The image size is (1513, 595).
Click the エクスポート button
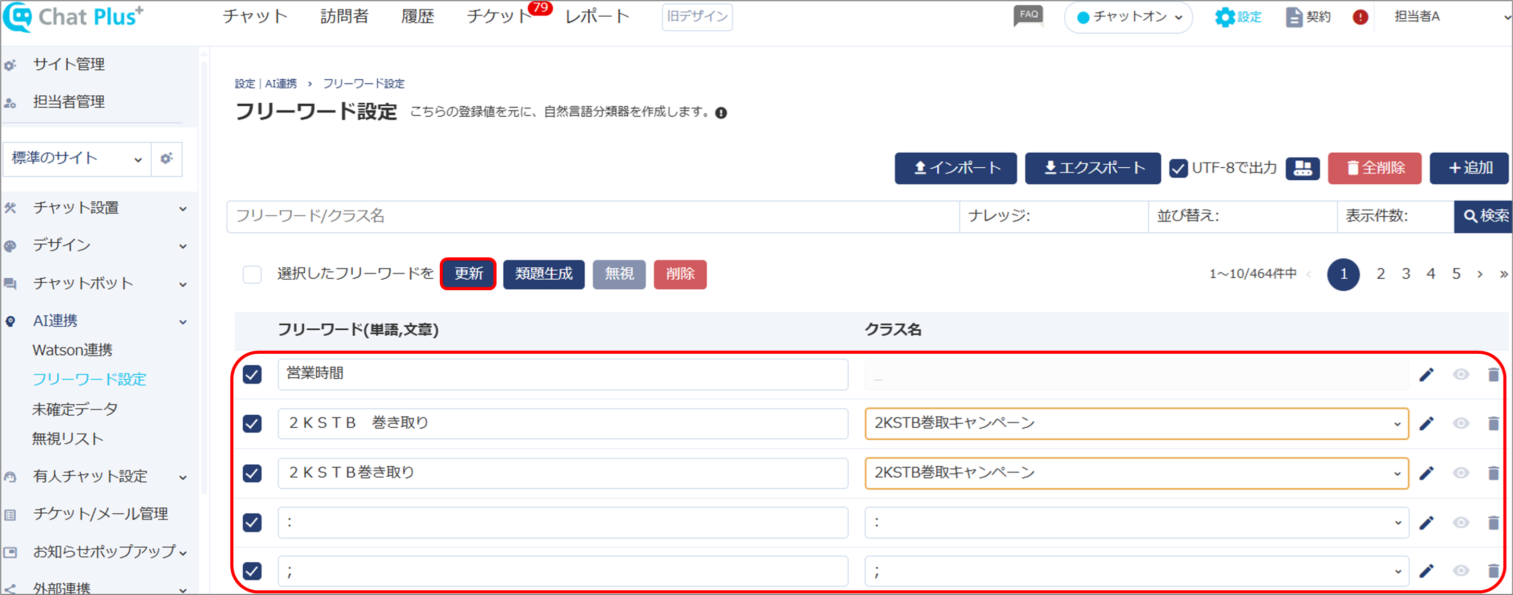tap(1093, 169)
